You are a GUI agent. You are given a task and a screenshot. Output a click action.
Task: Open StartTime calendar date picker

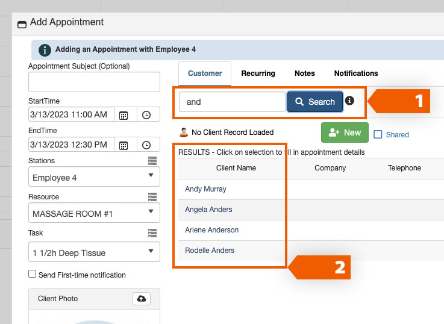pos(124,114)
